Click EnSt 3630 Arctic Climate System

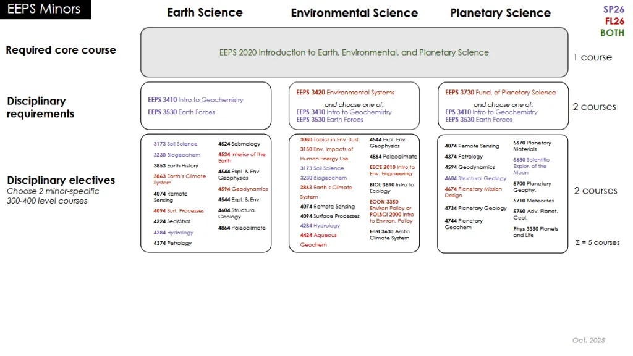click(389, 234)
